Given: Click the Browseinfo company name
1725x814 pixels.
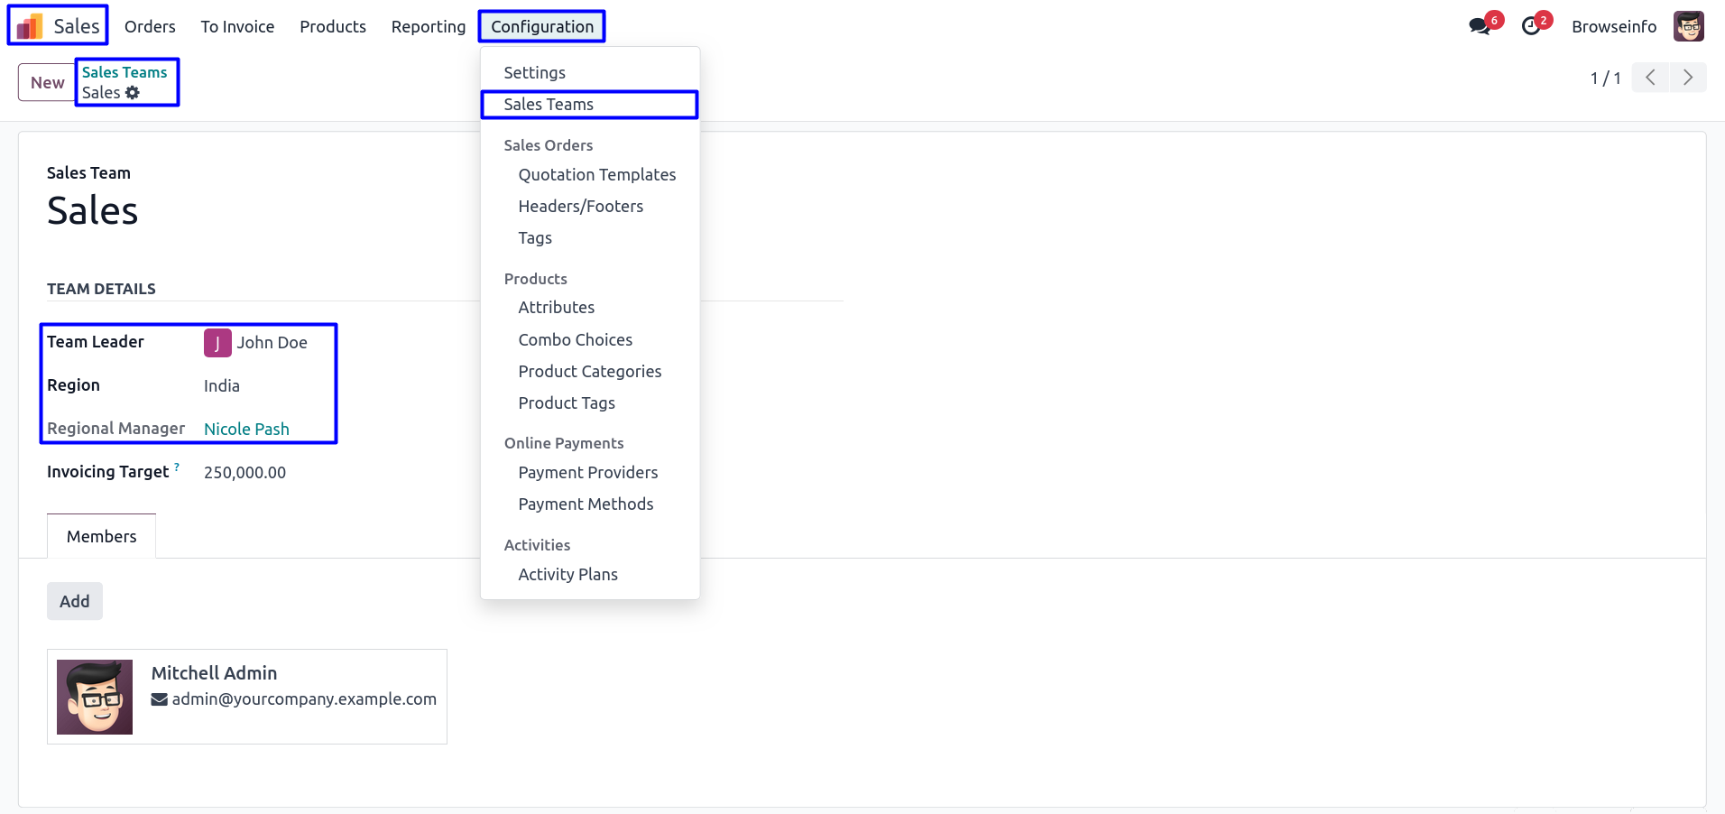Looking at the screenshot, I should click(1614, 26).
